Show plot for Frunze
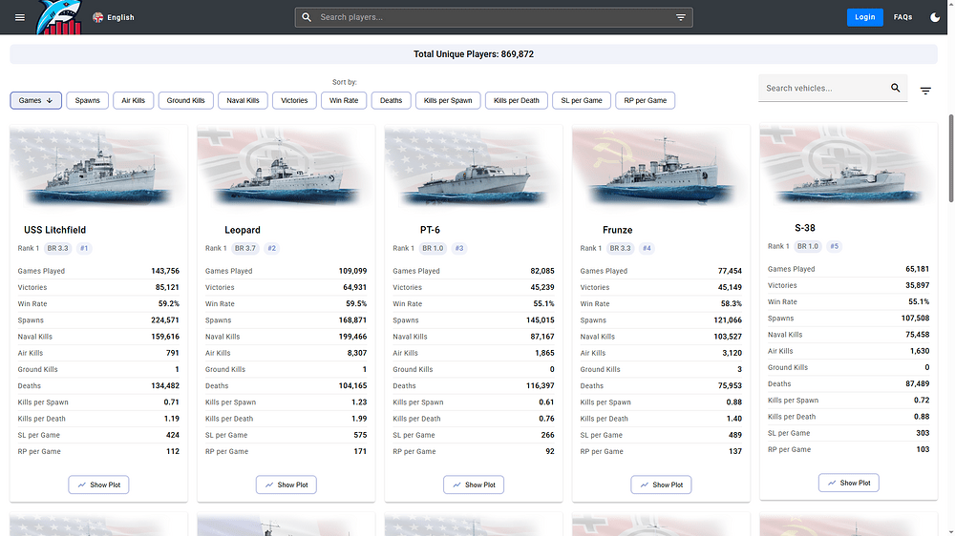The height and width of the screenshot is (536, 955). point(662,484)
